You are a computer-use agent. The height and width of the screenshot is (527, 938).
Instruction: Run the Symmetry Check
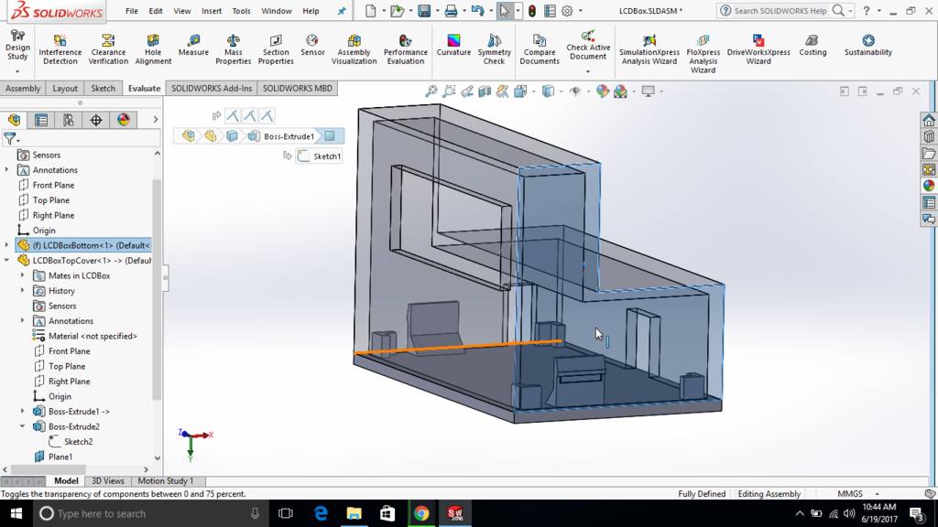point(494,49)
